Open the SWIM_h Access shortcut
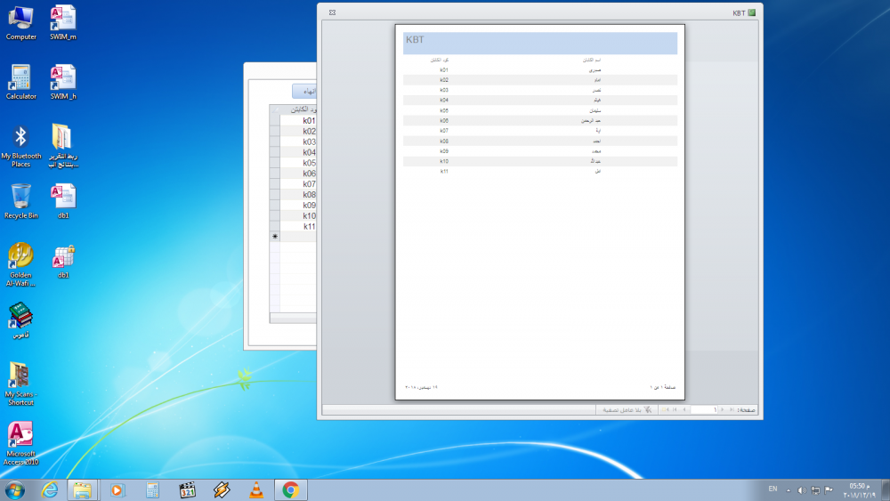The height and width of the screenshot is (501, 890). pyautogui.click(x=63, y=83)
